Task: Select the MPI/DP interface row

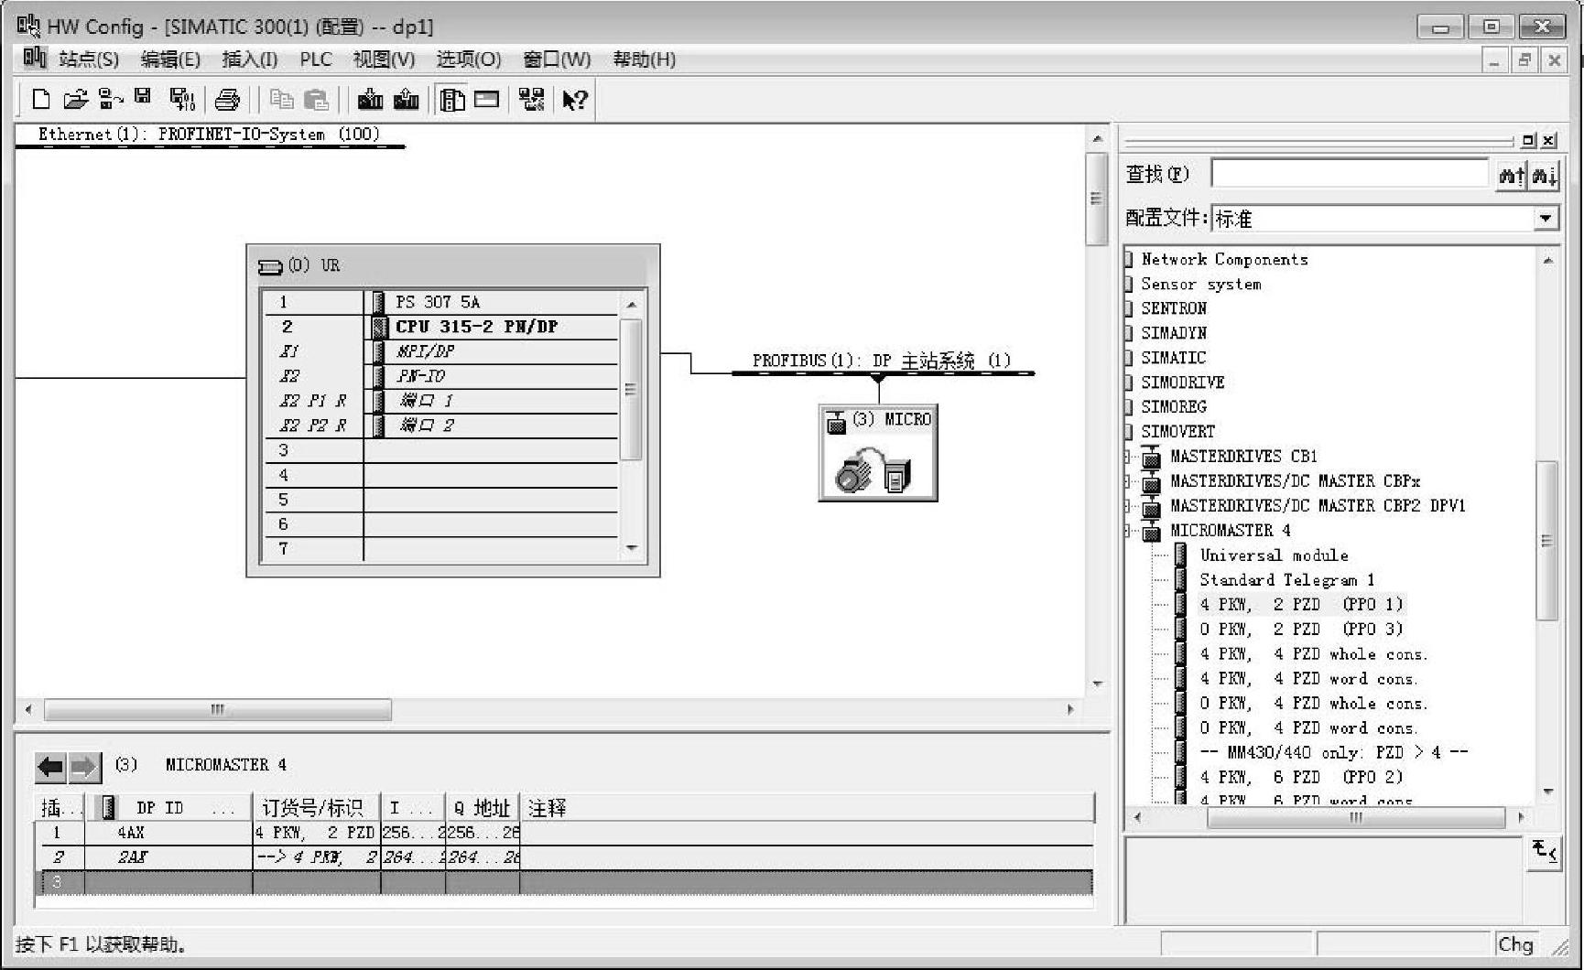Action: (439, 351)
